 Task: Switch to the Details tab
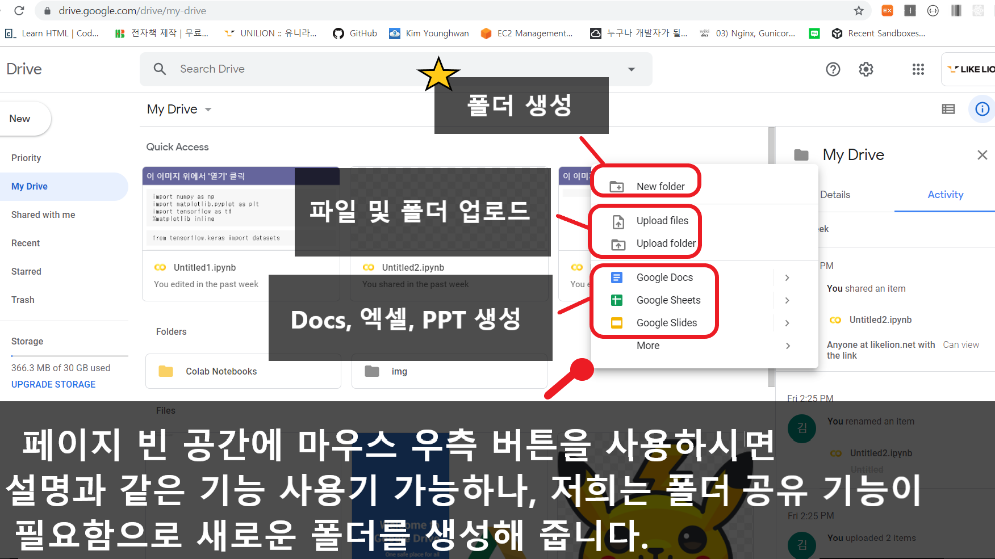point(835,195)
